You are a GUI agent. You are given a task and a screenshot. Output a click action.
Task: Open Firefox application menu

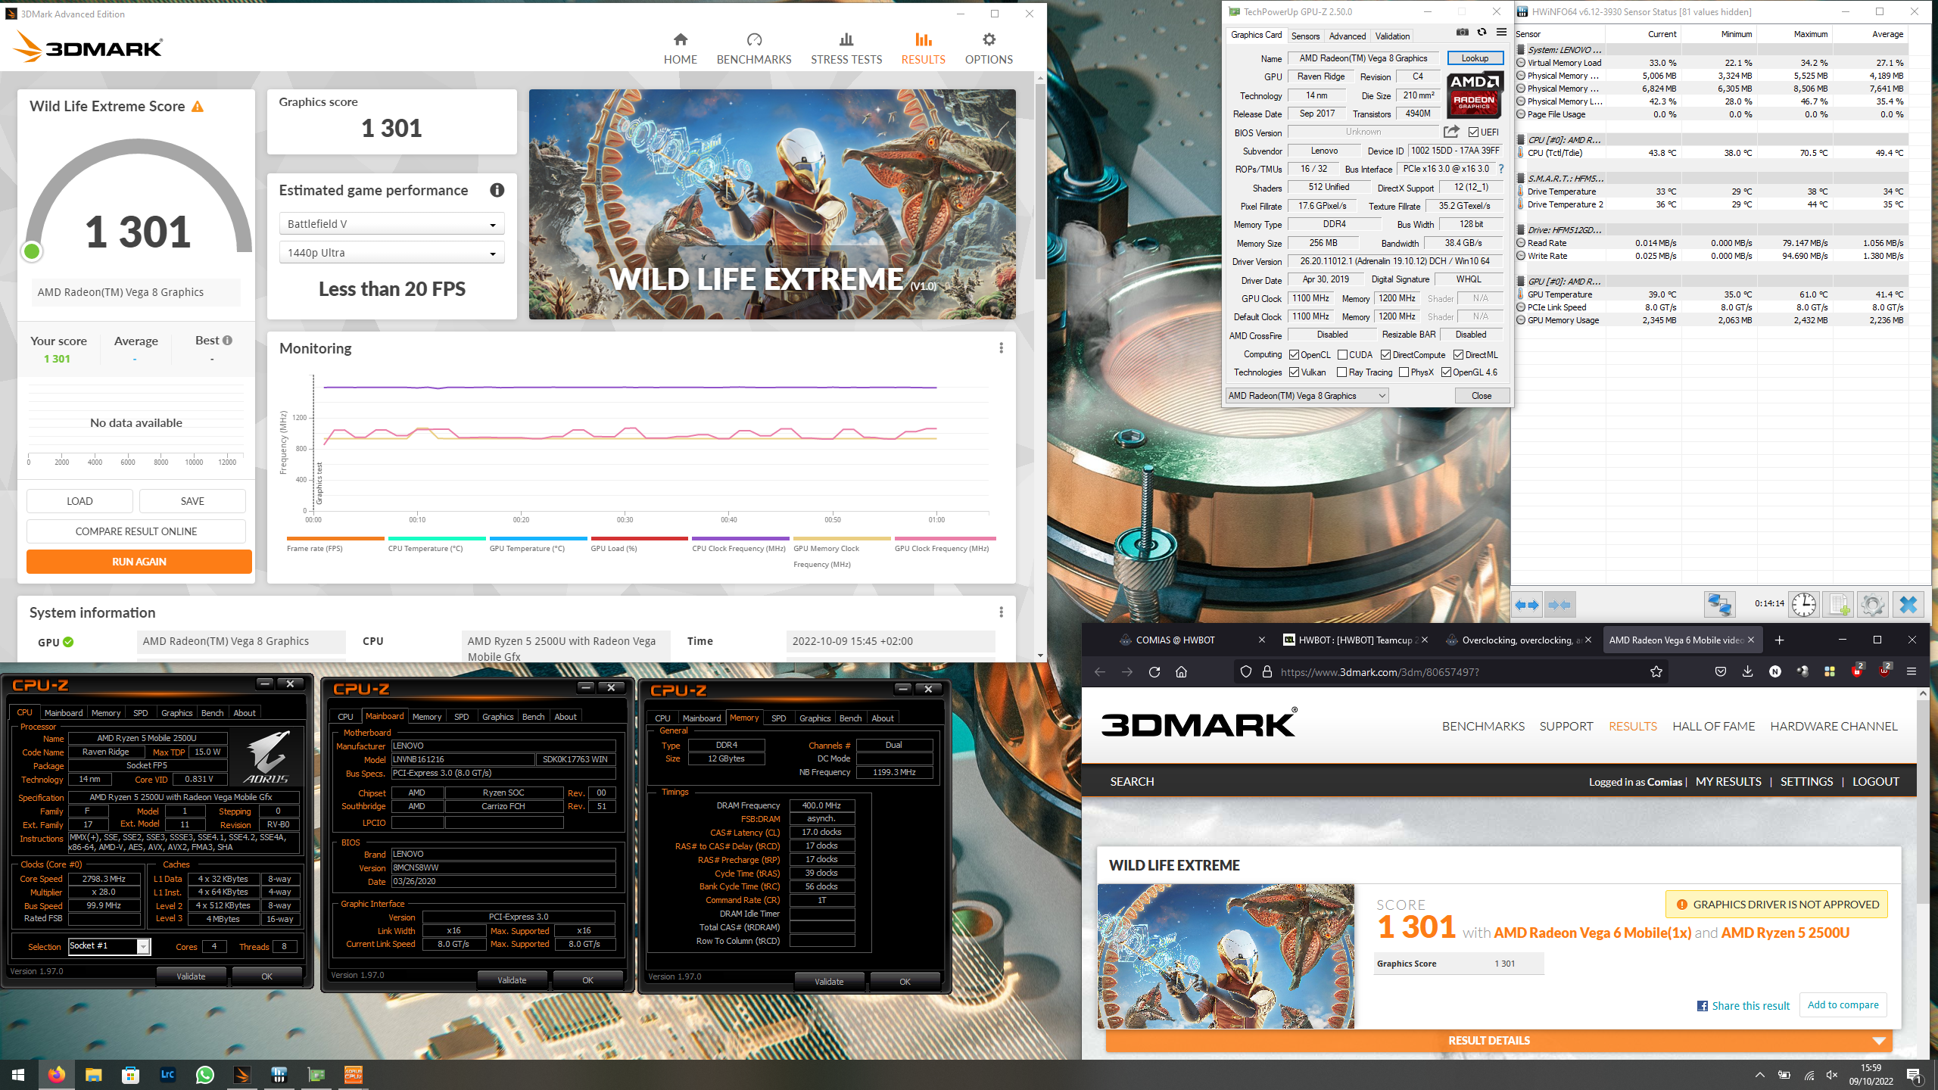coord(1912,672)
